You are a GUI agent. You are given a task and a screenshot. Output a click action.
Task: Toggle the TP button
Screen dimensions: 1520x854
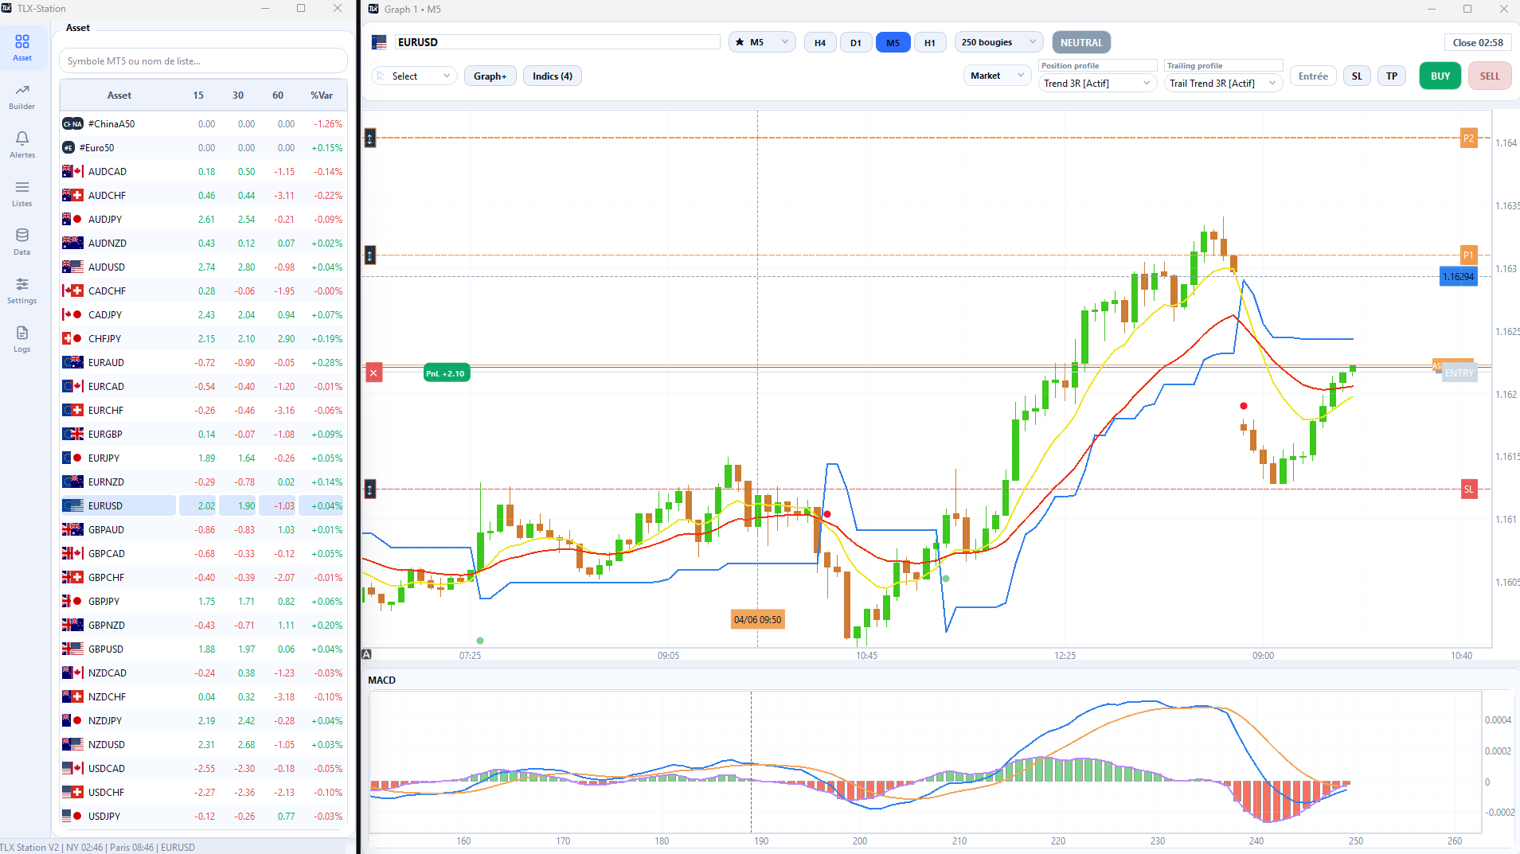click(1392, 76)
